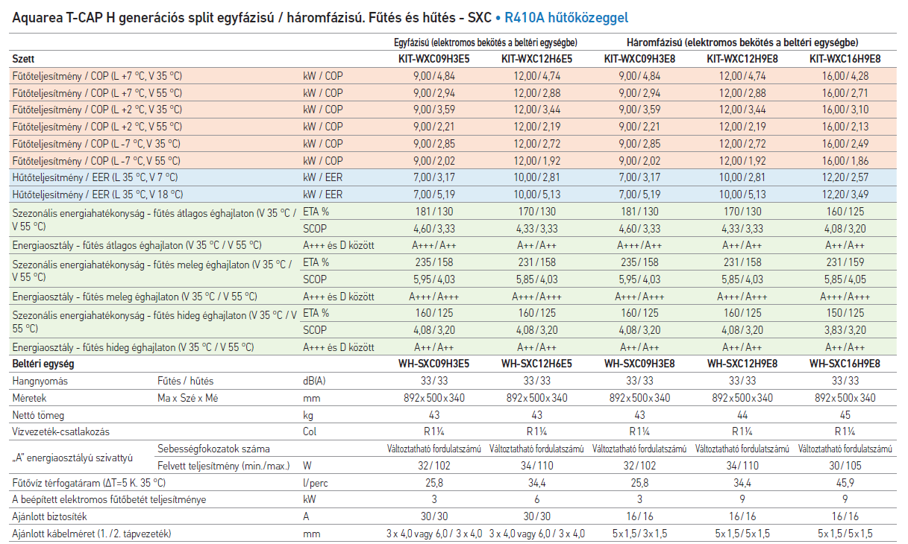Select the 'Energiaosztály - fűtés hideg éghajlaton' label
The width and height of the screenshot is (908, 544).
pyautogui.click(x=134, y=347)
